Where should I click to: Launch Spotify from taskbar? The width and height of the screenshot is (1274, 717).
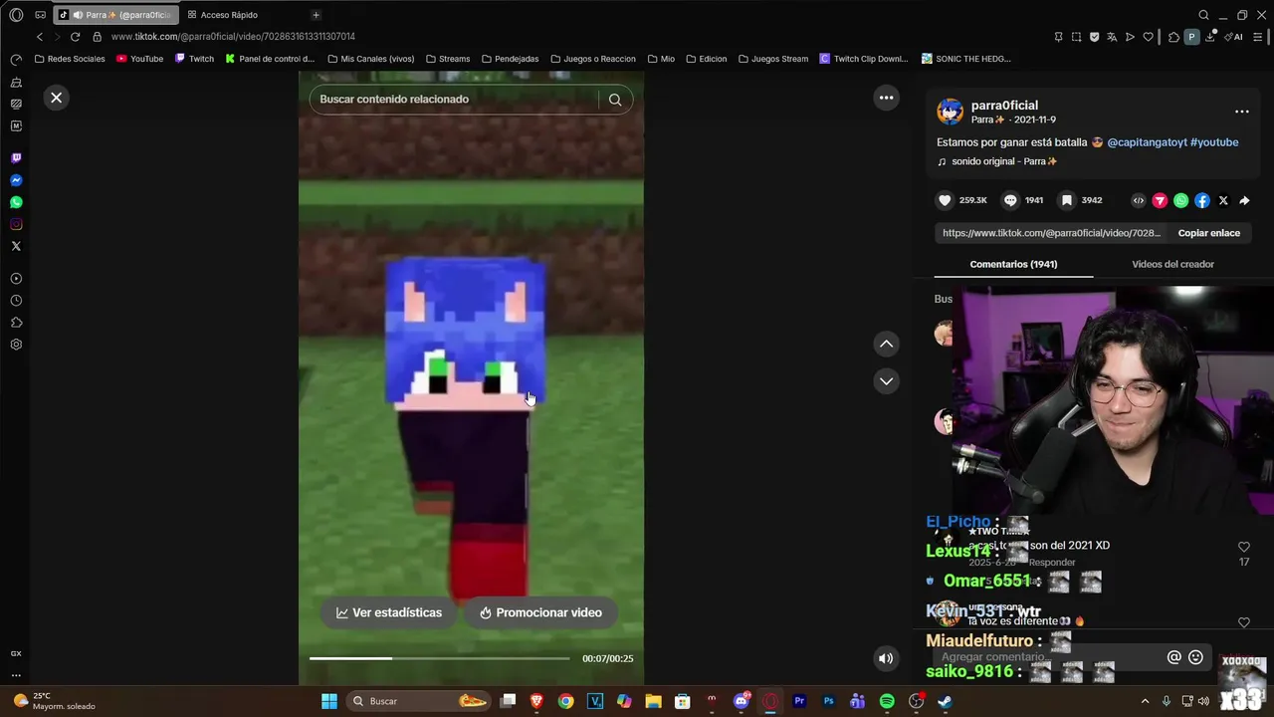point(887,701)
